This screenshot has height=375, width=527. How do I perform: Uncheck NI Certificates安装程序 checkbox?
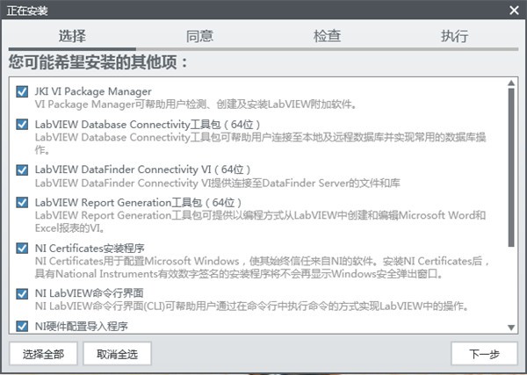tap(22, 249)
